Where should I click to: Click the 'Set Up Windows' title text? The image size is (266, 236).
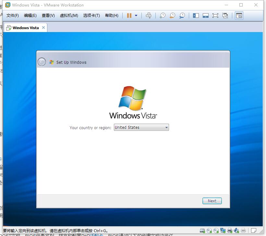coord(71,62)
